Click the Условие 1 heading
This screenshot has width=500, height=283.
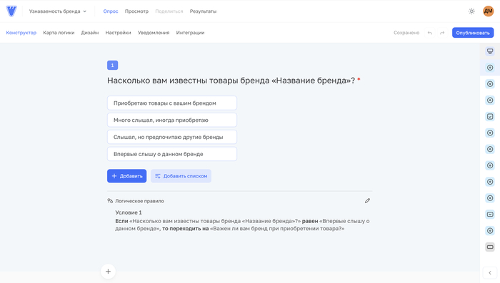pos(129,212)
